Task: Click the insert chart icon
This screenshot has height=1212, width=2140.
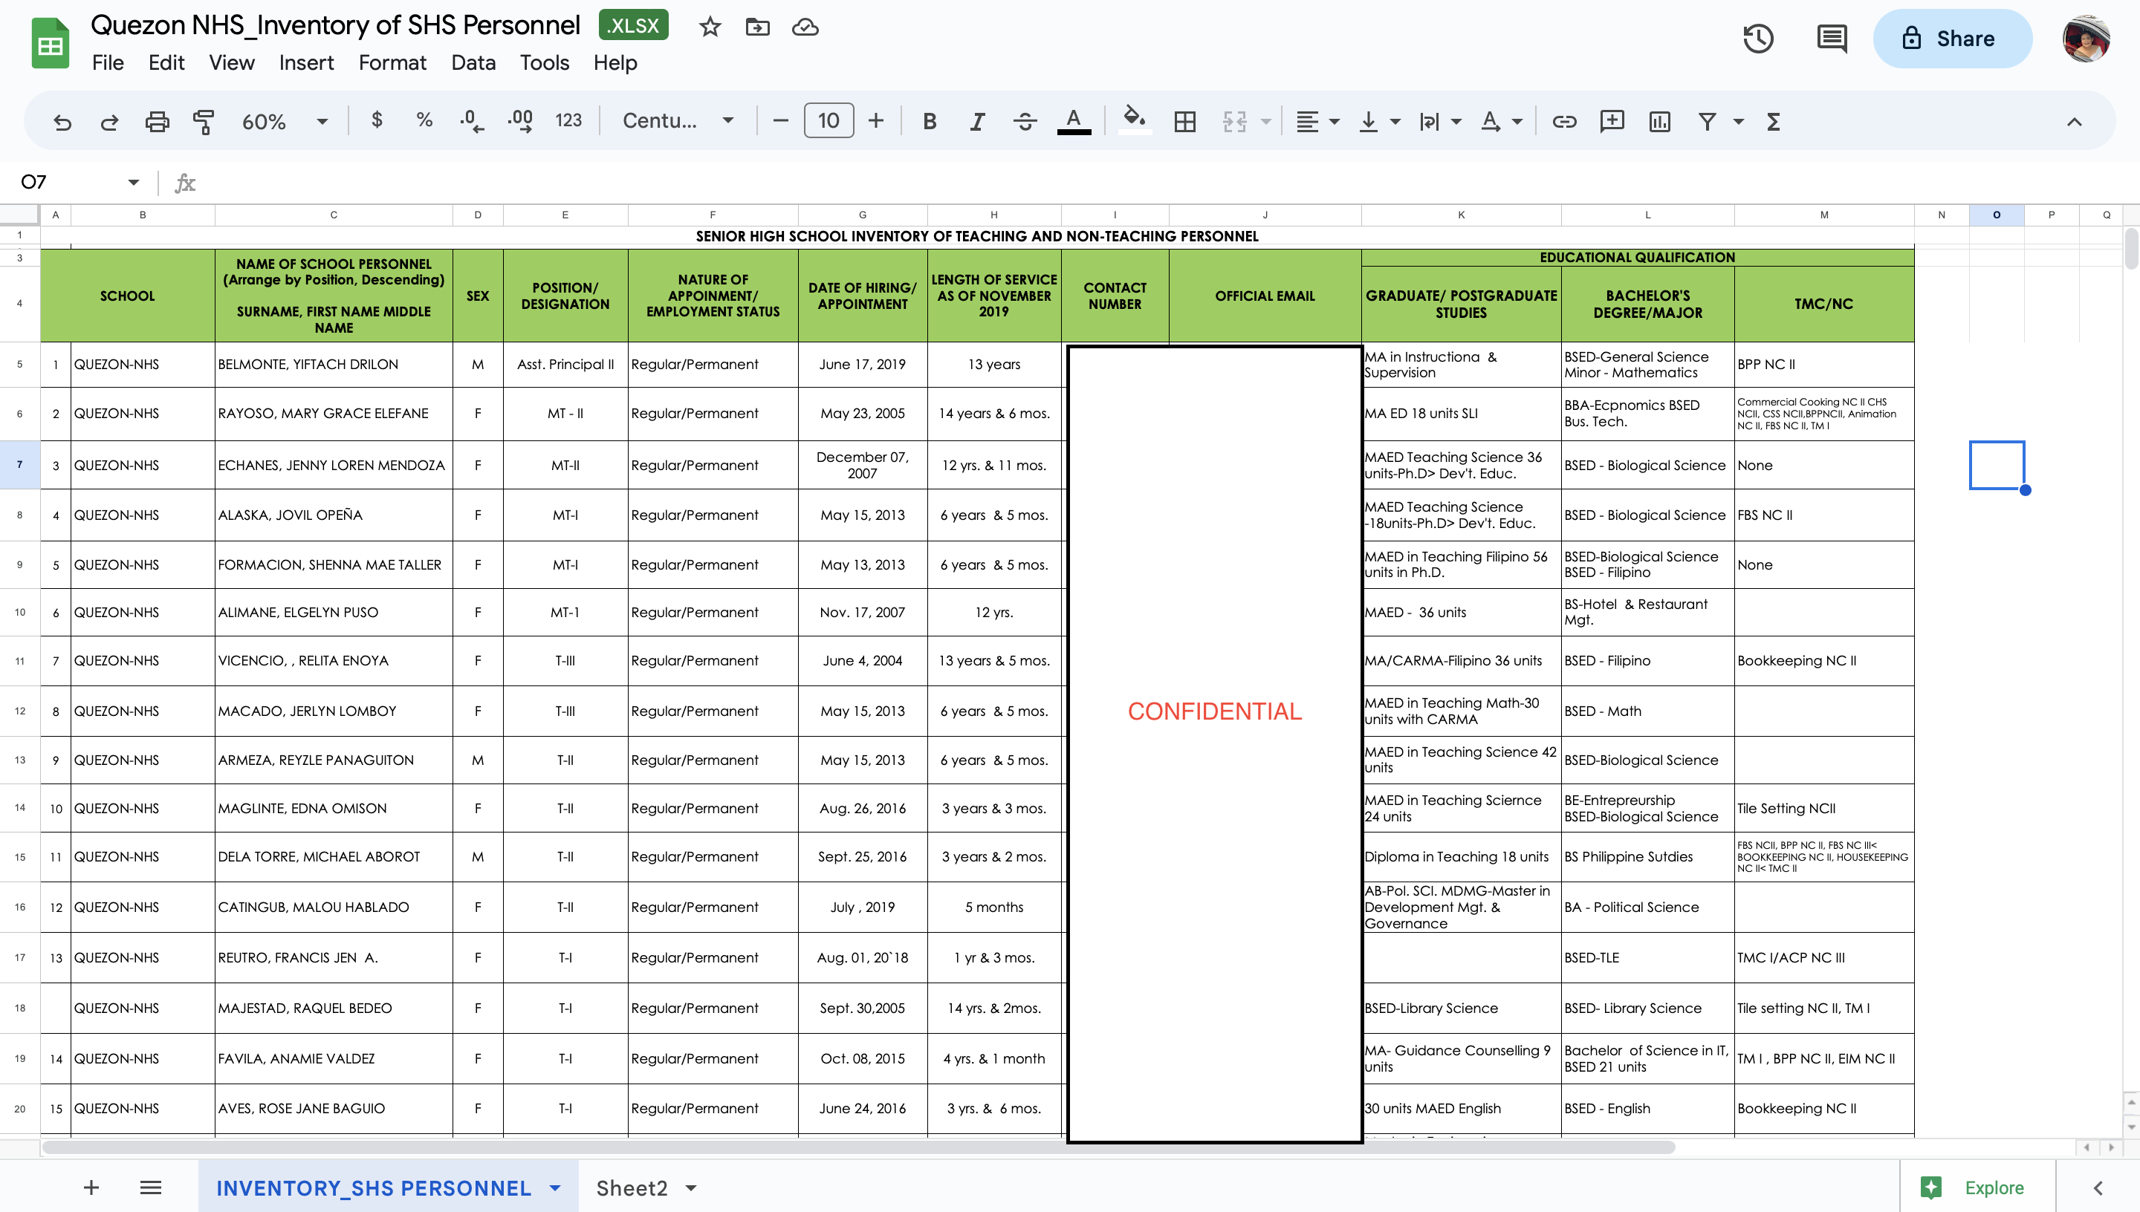Action: 1658,122
